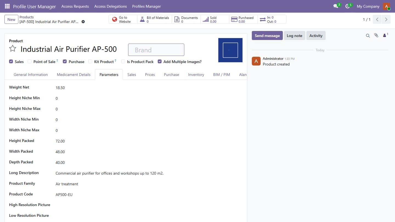Image resolution: width=395 pixels, height=222 pixels.
Task: Switch to the General Information tab
Action: pos(31,75)
